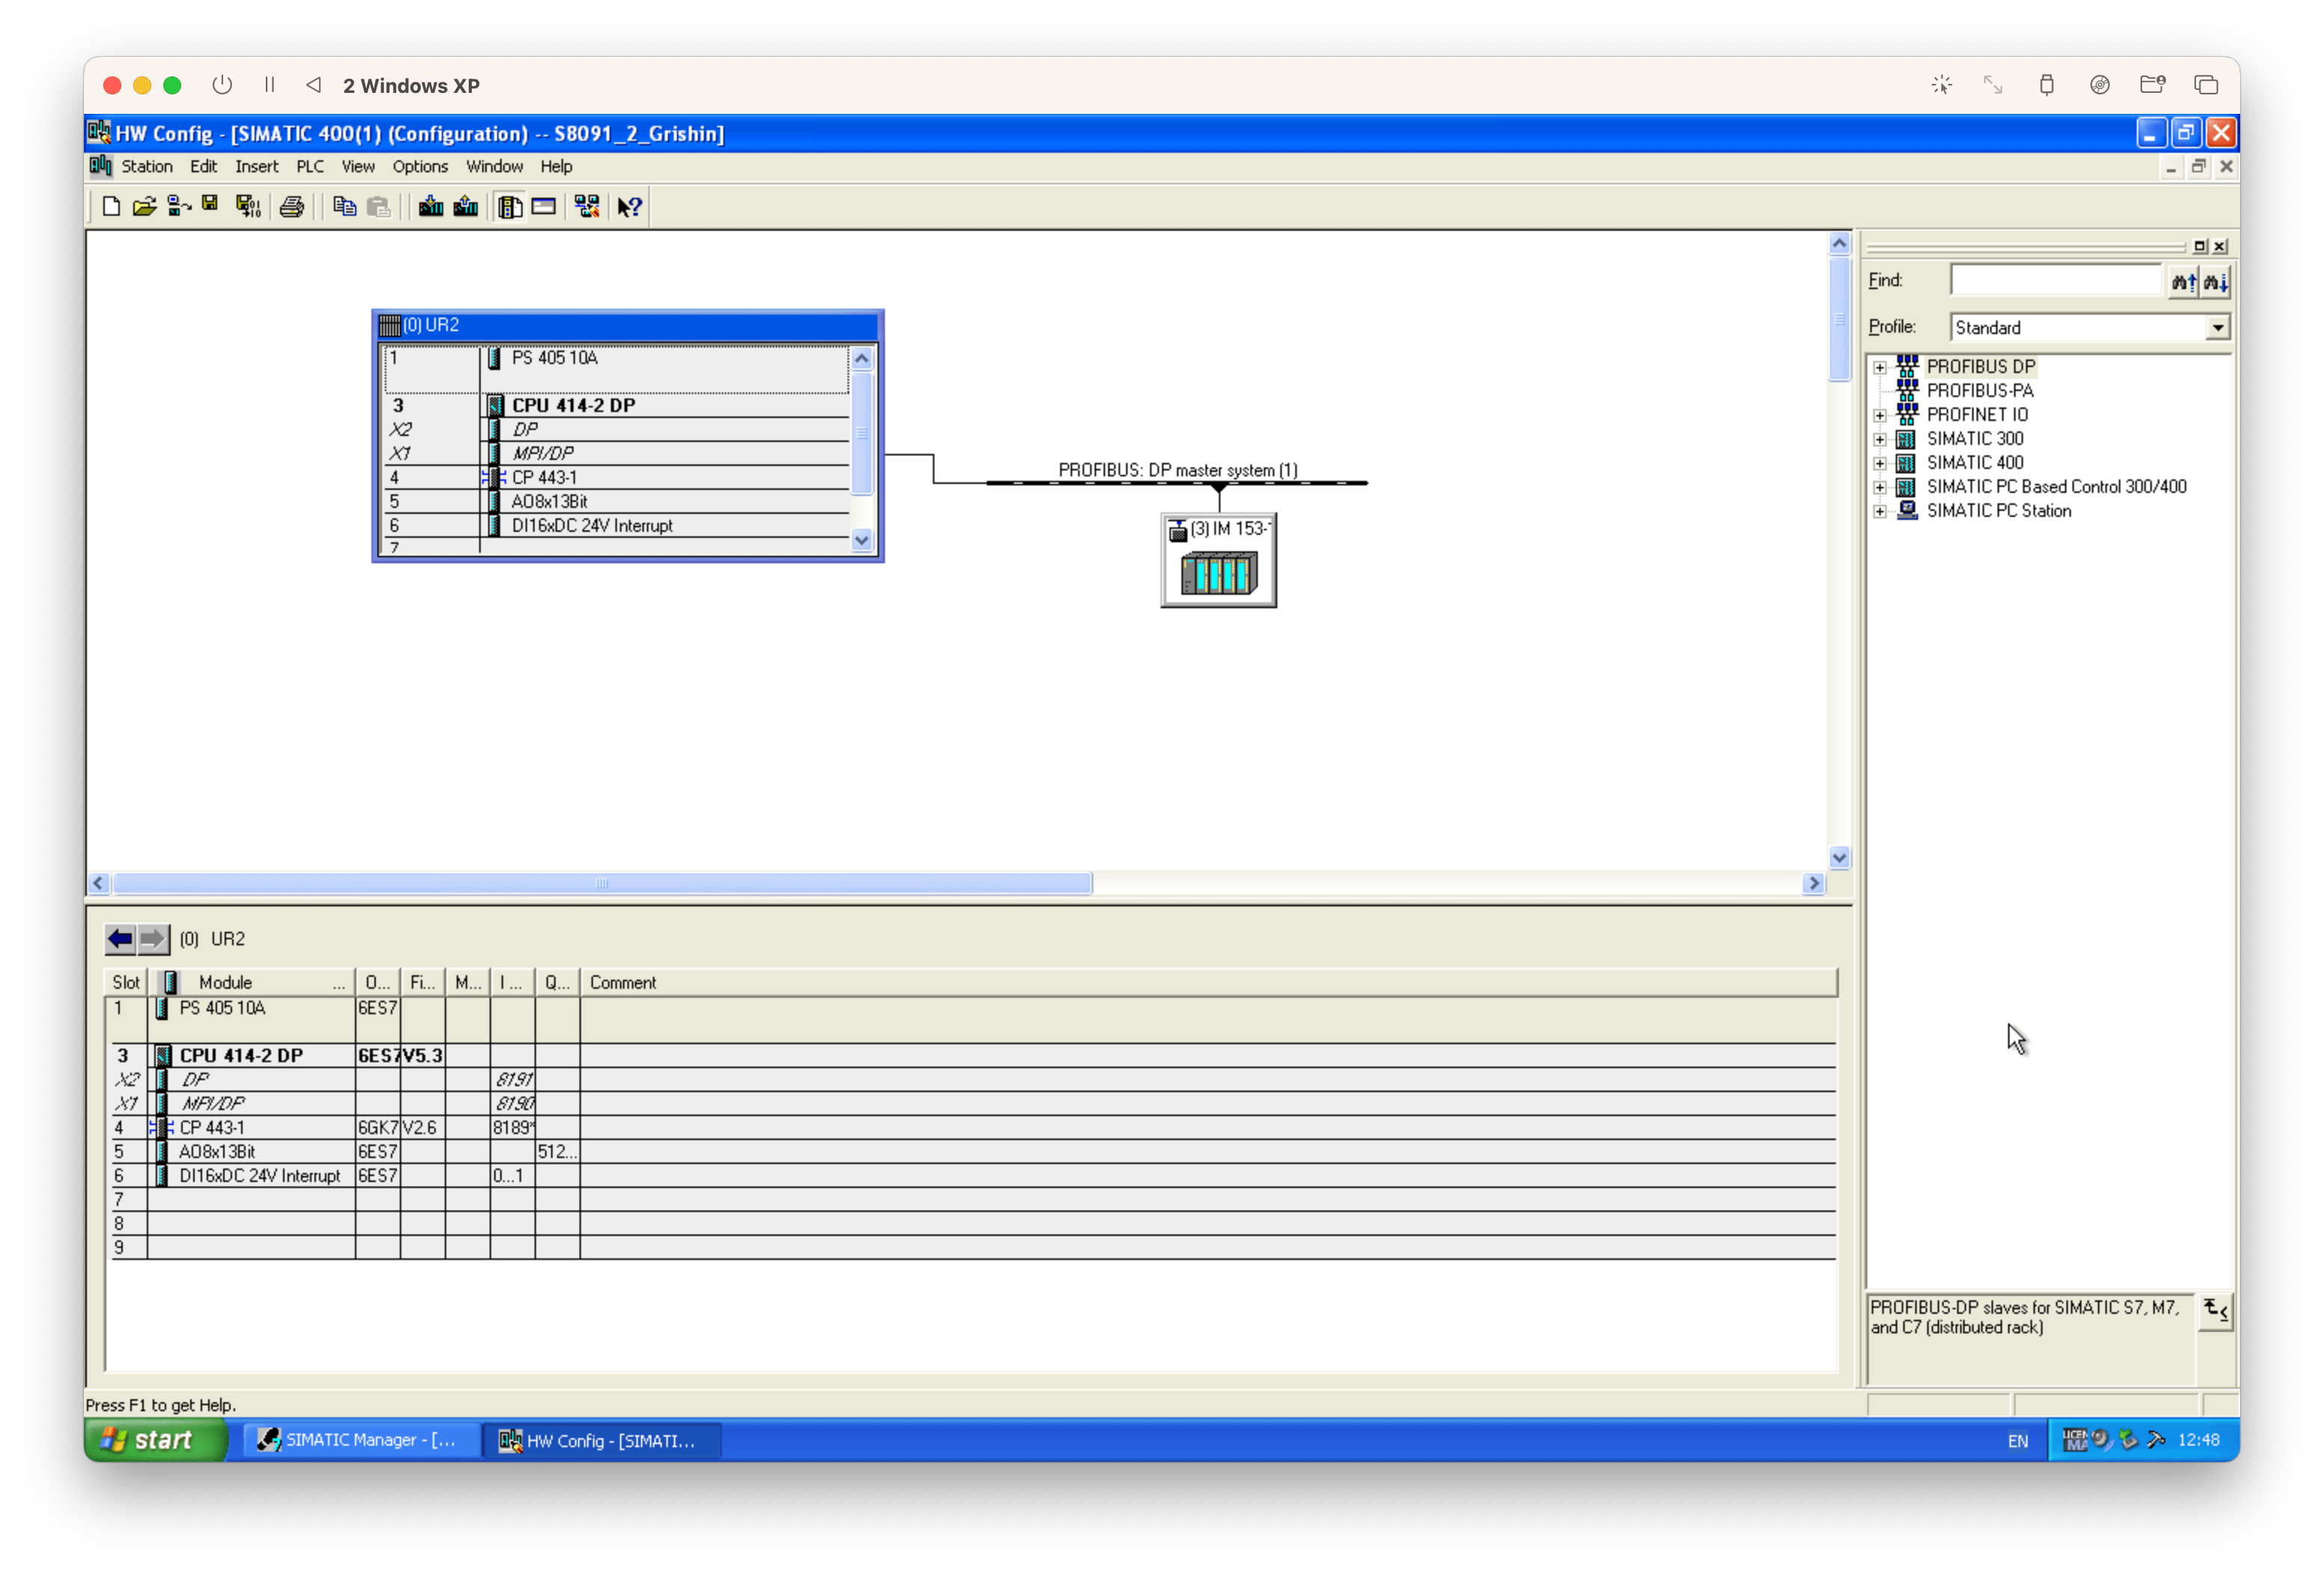
Task: Click the Save and Compile icon
Action: (247, 207)
